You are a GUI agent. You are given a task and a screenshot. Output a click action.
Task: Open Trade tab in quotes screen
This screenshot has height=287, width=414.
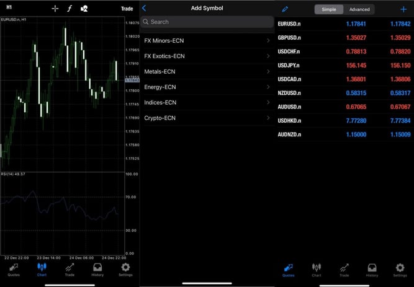(344, 270)
